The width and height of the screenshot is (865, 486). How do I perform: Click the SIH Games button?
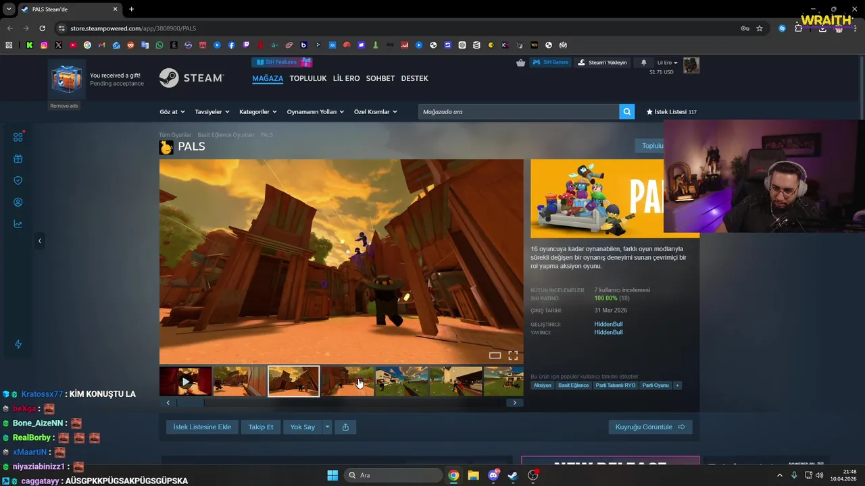(x=551, y=63)
